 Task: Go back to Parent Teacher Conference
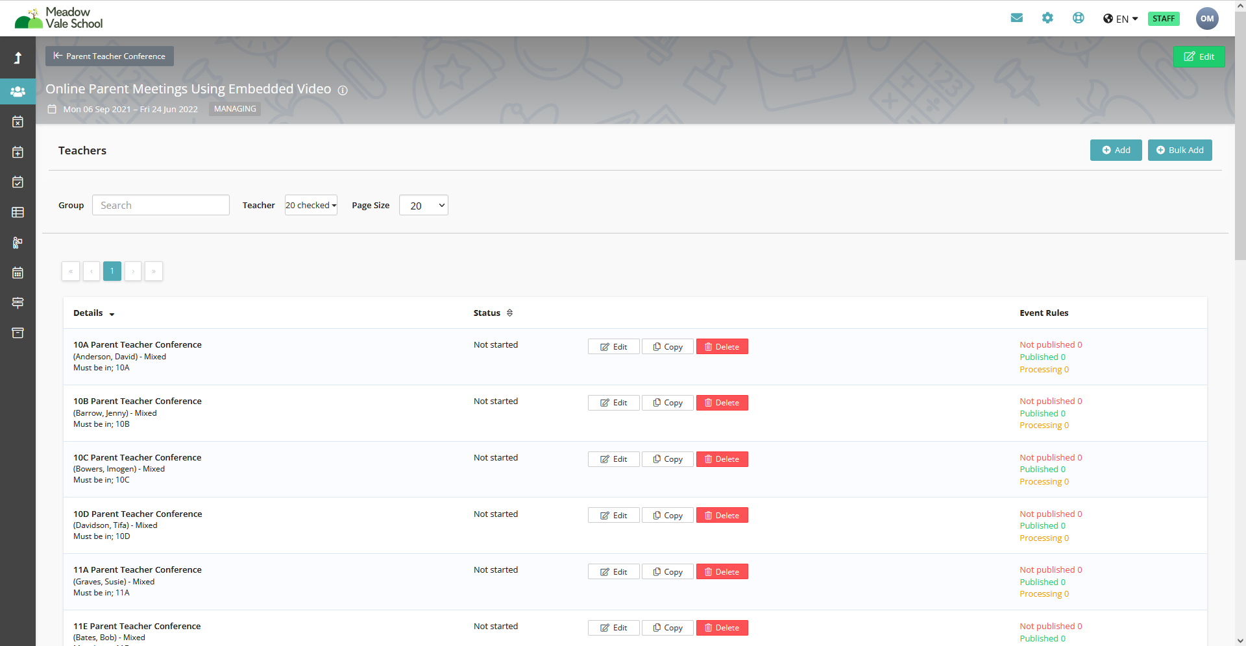109,56
